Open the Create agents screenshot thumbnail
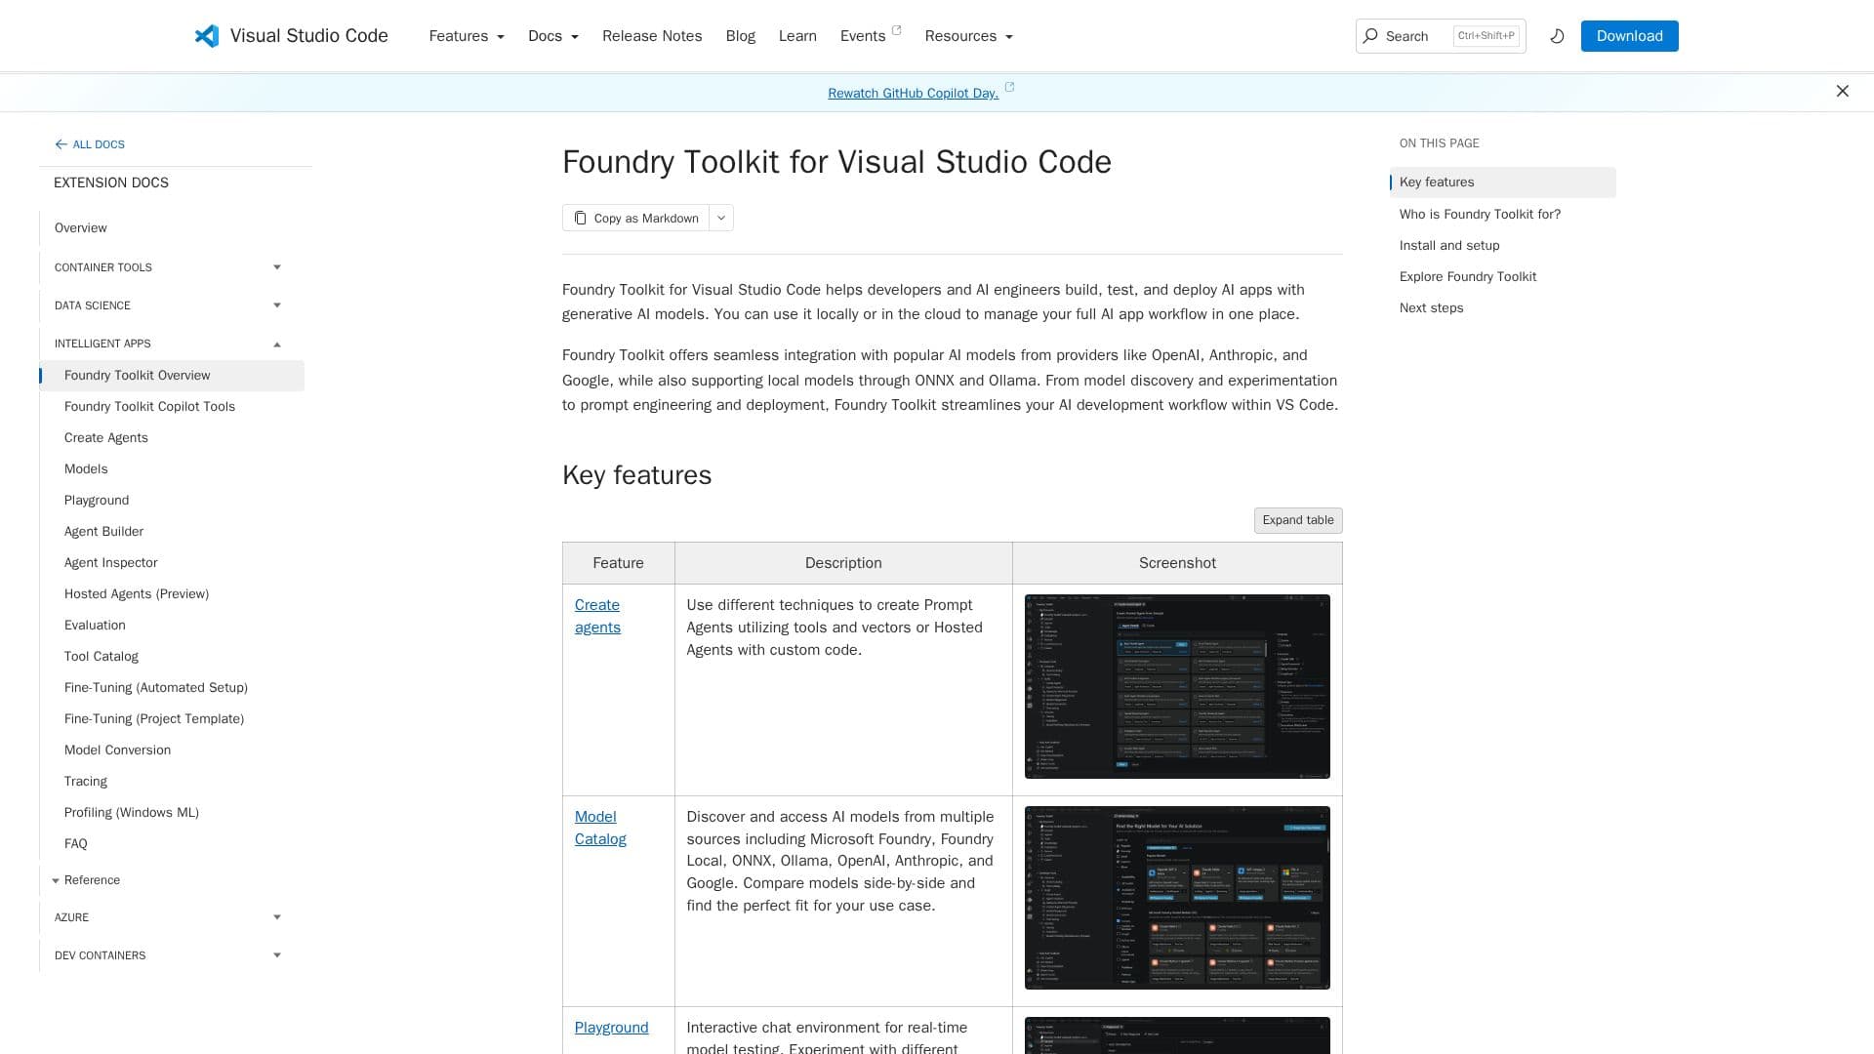The height and width of the screenshot is (1054, 1874). (x=1177, y=686)
